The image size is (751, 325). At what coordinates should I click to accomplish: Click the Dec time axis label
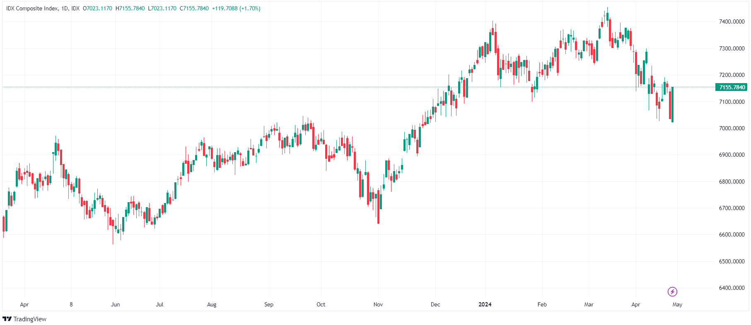[x=435, y=304]
